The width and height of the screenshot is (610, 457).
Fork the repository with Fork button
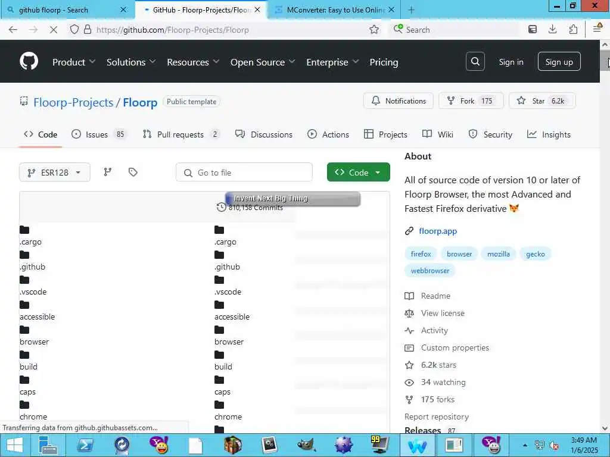click(x=471, y=101)
